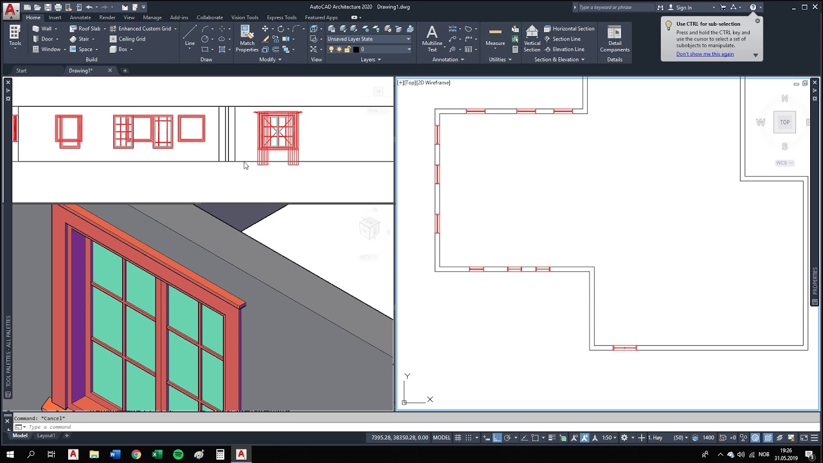Open the Insert ribbon tab
823x463 pixels.
(55, 17)
